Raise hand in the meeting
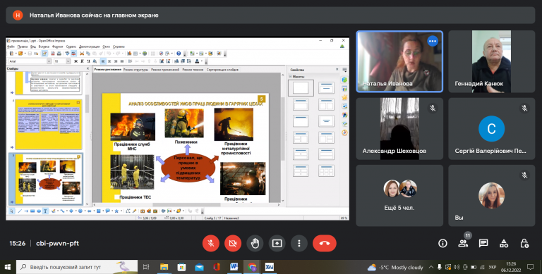The image size is (542, 274). click(255, 243)
